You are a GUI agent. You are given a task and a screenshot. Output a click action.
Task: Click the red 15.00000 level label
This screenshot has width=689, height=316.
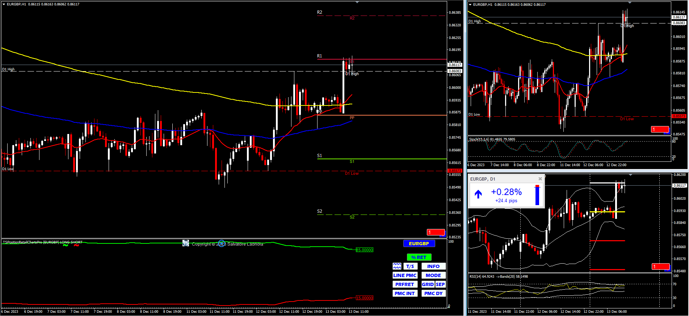pyautogui.click(x=365, y=298)
